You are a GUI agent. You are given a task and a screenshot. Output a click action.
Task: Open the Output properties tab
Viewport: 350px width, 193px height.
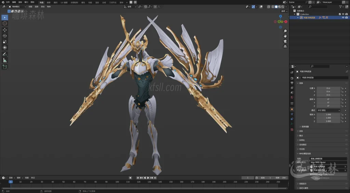(292, 83)
